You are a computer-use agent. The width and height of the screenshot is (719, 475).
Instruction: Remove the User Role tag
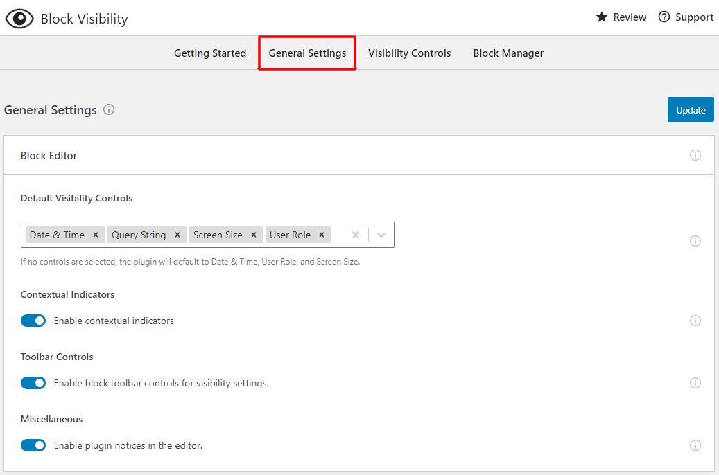322,235
